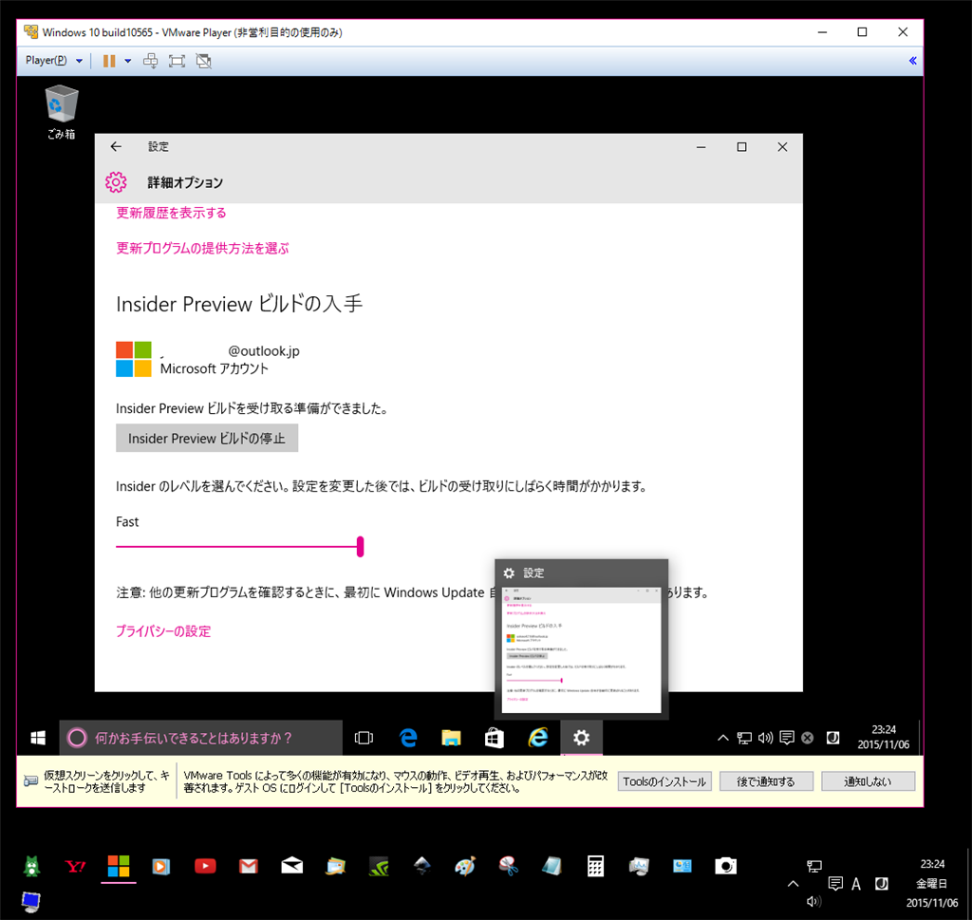
Task: Enter VMware full screen mode icon
Action: (x=177, y=60)
